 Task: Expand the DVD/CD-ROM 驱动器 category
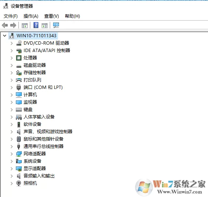pos(12,43)
